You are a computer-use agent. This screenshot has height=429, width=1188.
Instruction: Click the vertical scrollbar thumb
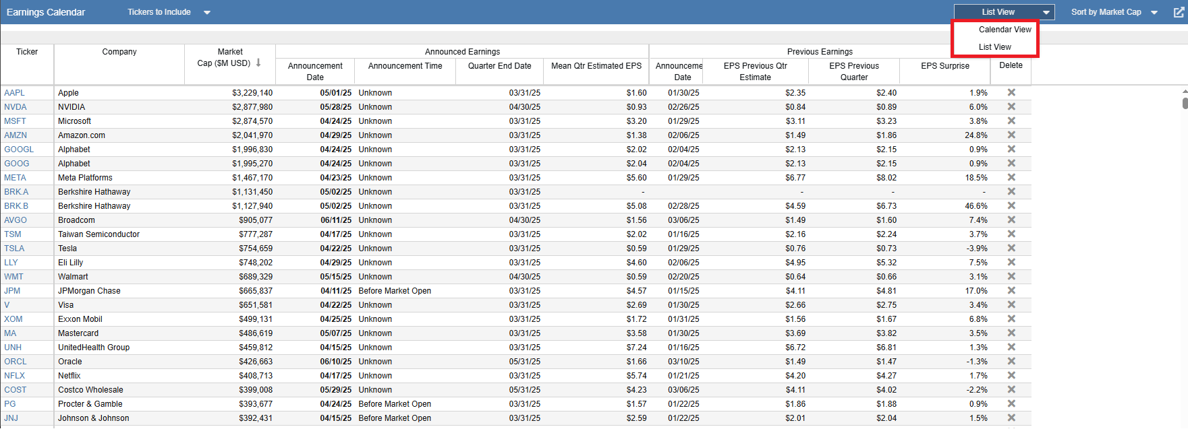point(1185,103)
